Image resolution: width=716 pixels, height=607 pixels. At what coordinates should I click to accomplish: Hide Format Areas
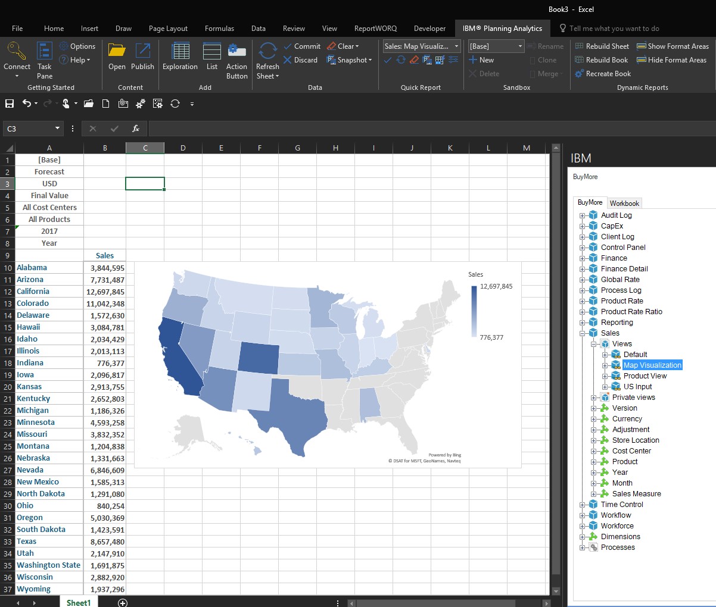tap(671, 60)
